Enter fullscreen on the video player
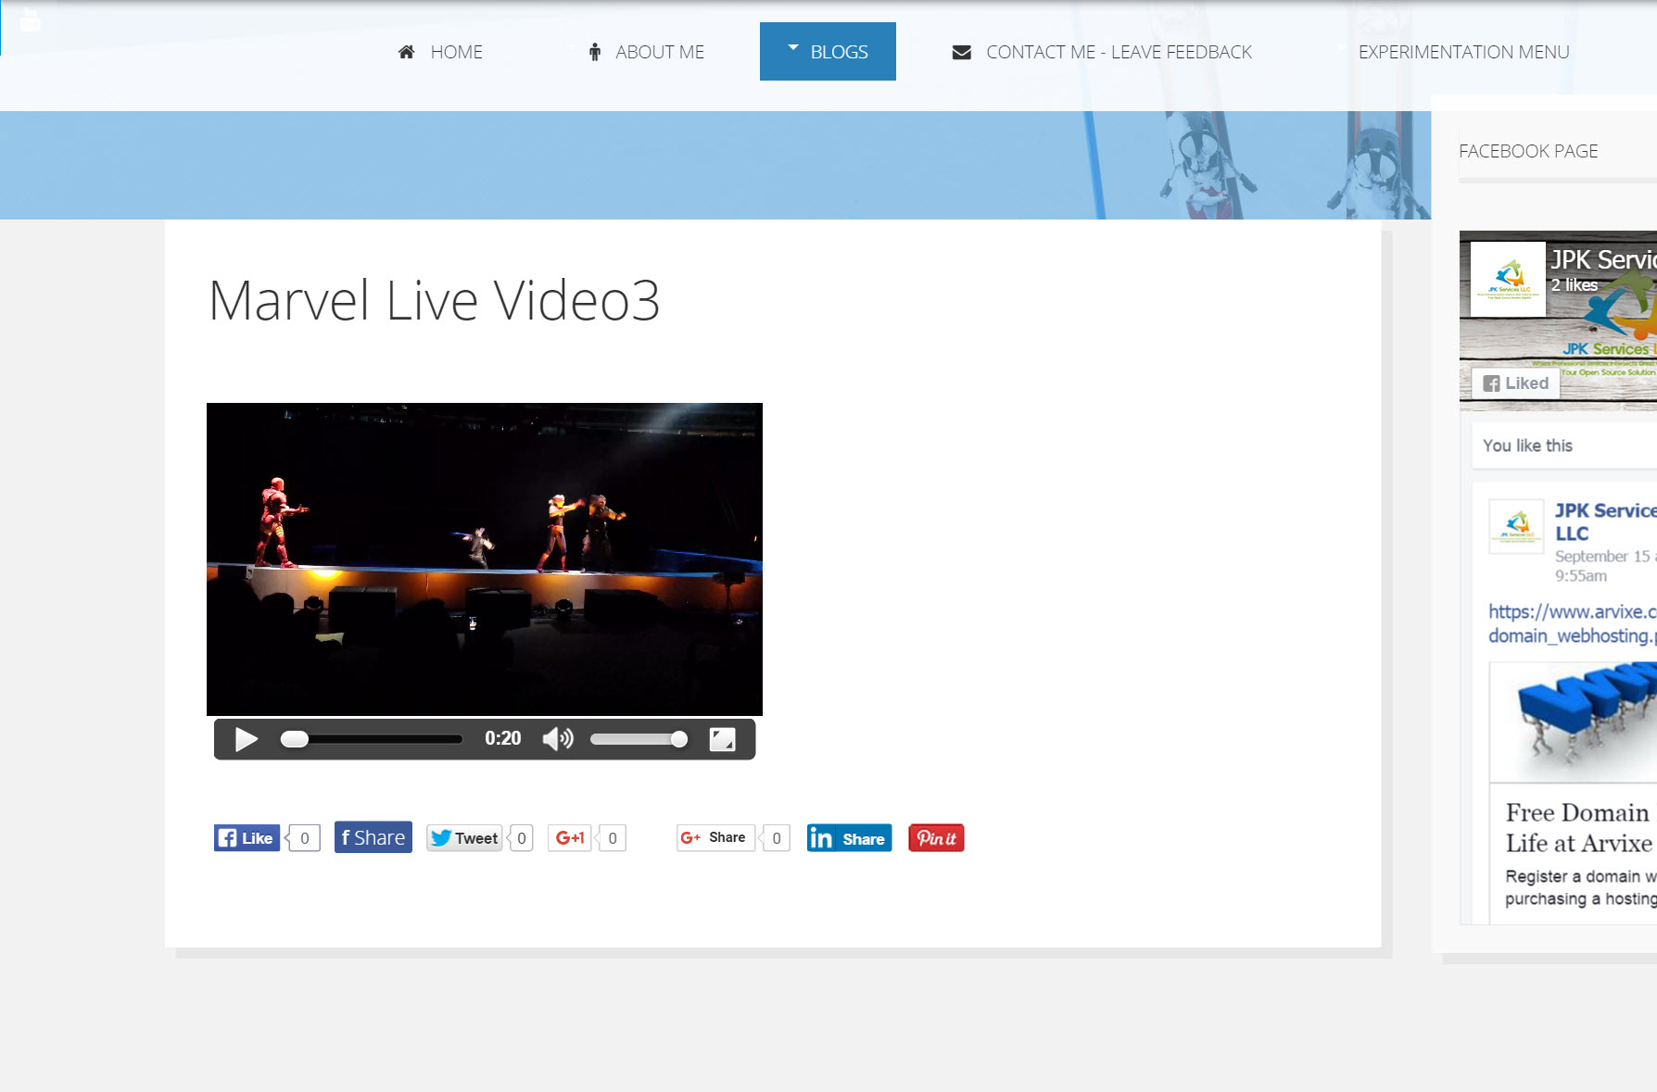The height and width of the screenshot is (1092, 1657). [722, 739]
